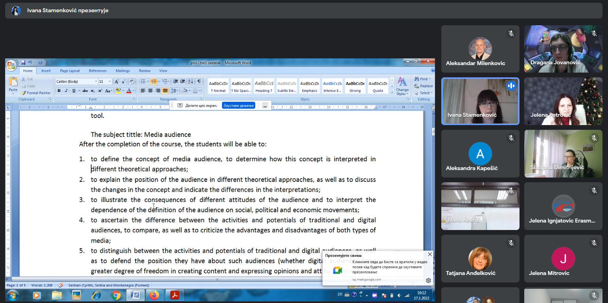Click the Clear Formatting eraser icon
The height and width of the screenshot is (303, 608).
(x=132, y=82)
